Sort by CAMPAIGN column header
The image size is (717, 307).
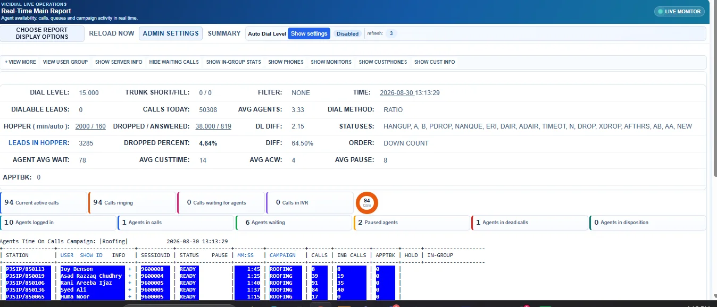click(x=282, y=255)
